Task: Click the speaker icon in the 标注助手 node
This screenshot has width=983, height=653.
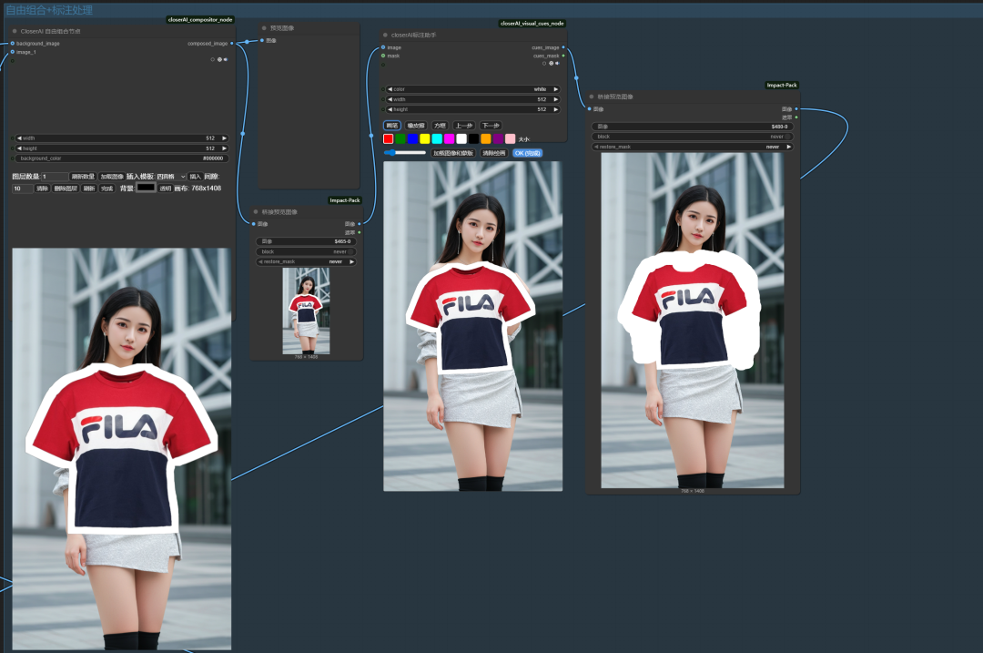Action: coord(557,64)
